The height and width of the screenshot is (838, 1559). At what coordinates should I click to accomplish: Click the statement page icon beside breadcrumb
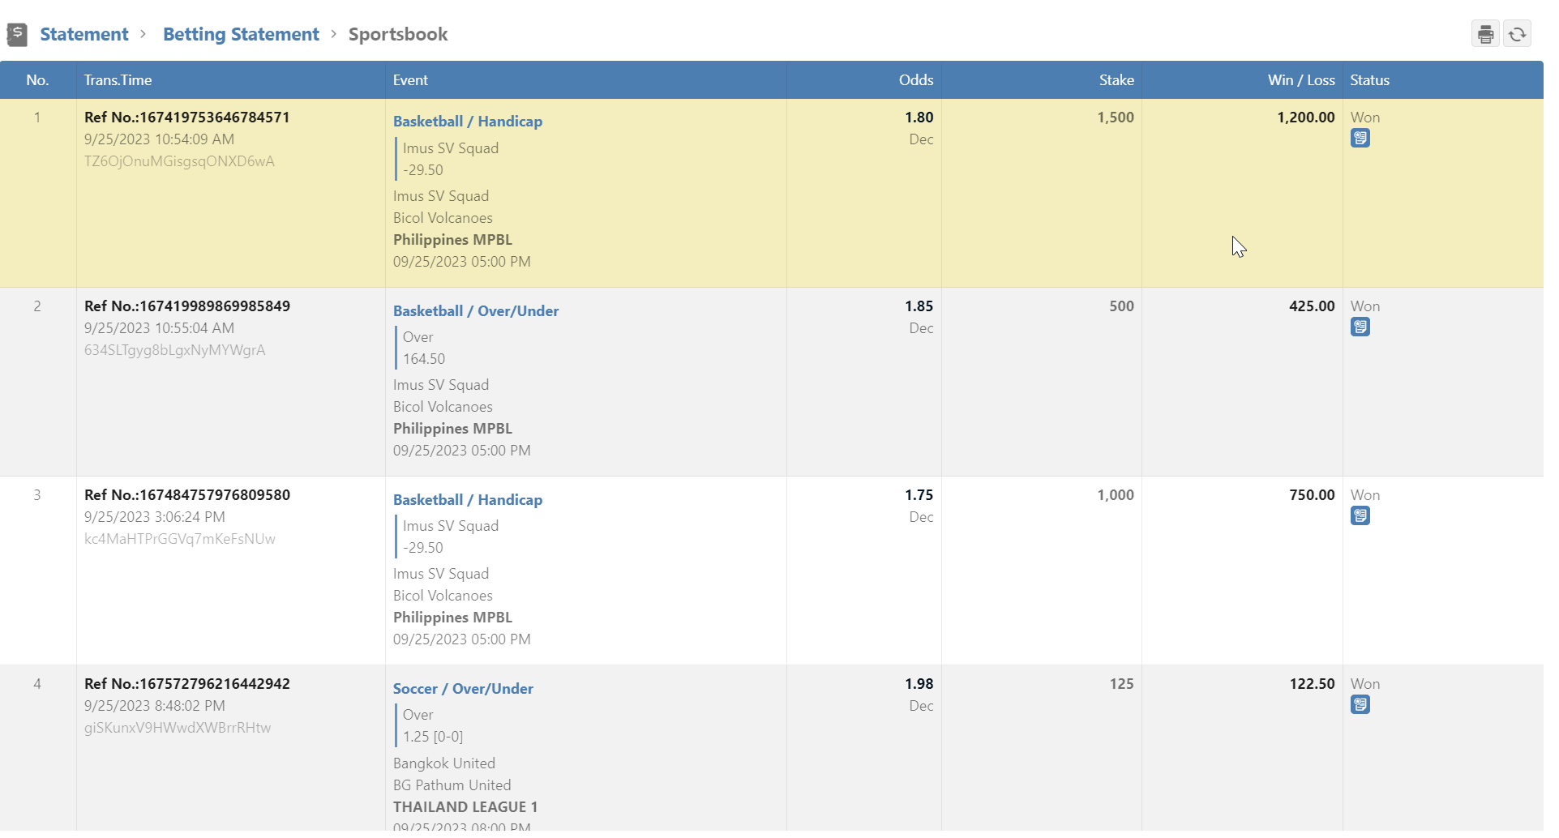point(17,34)
